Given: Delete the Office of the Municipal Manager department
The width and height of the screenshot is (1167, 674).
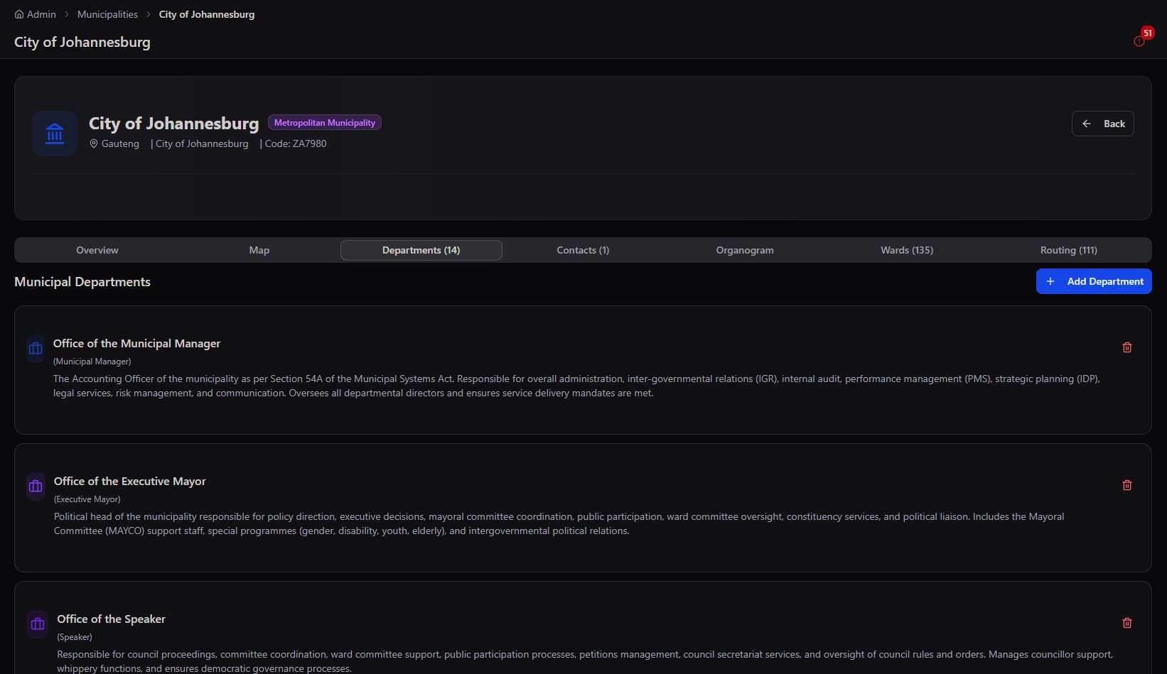Looking at the screenshot, I should pyautogui.click(x=1127, y=347).
